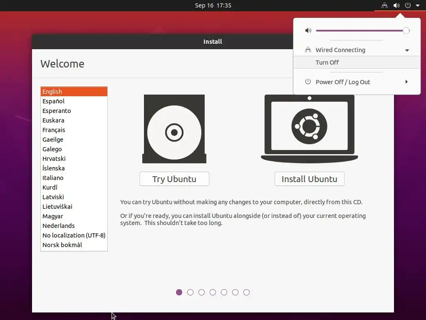The width and height of the screenshot is (426, 320).
Task: Click the Try Ubuntu button
Action: pyautogui.click(x=174, y=179)
